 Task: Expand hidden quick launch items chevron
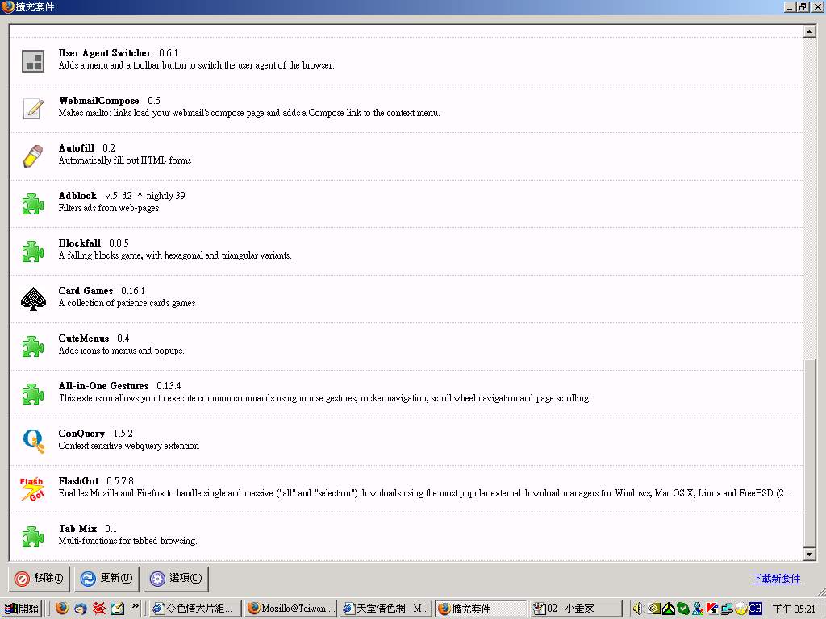(136, 606)
